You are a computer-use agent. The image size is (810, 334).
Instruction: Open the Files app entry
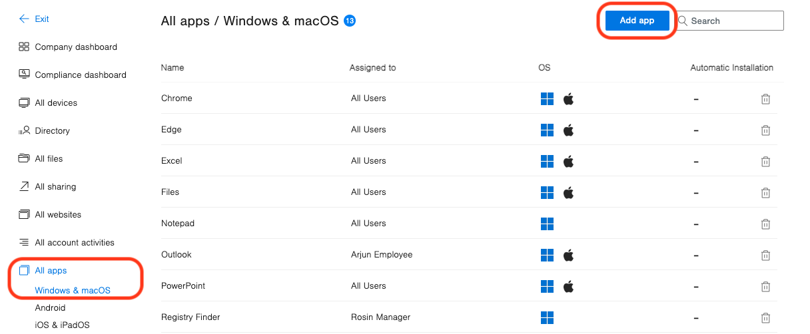(171, 192)
